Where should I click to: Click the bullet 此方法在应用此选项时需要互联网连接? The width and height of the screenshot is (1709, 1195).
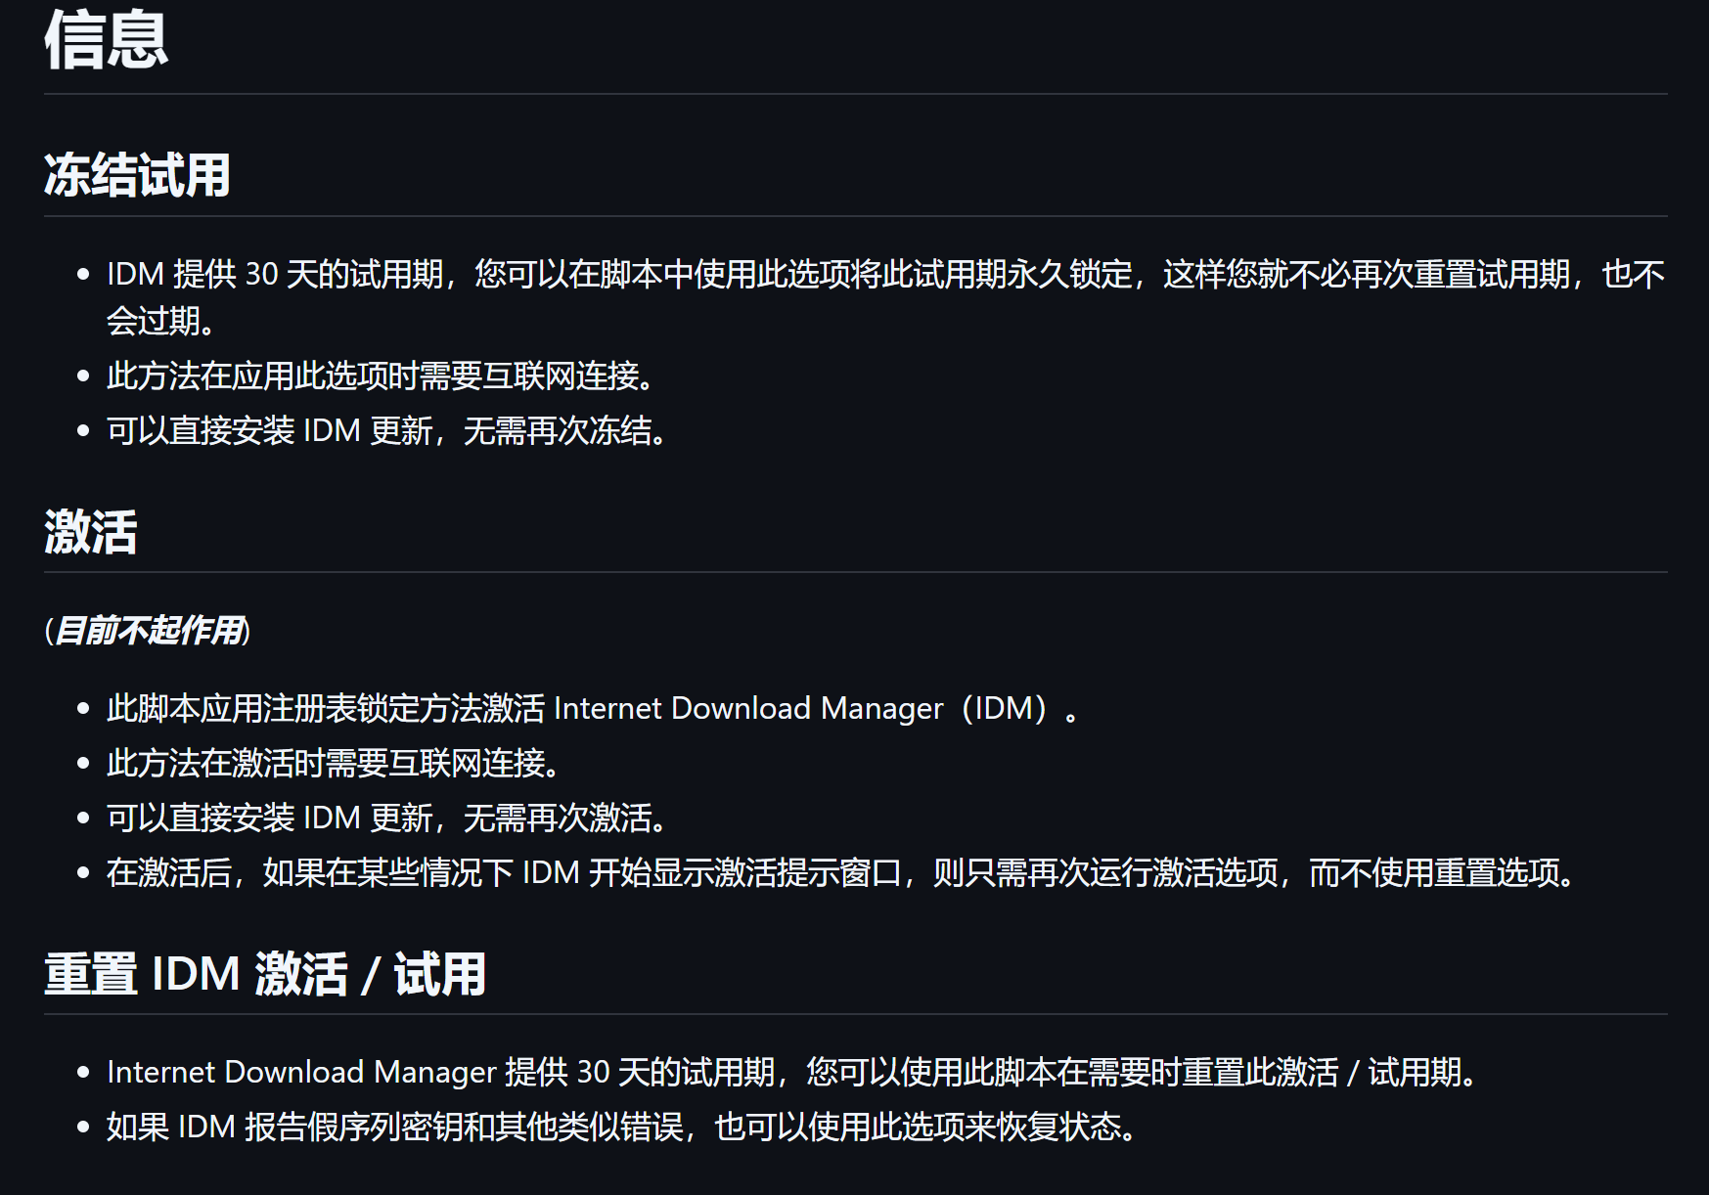click(x=382, y=376)
